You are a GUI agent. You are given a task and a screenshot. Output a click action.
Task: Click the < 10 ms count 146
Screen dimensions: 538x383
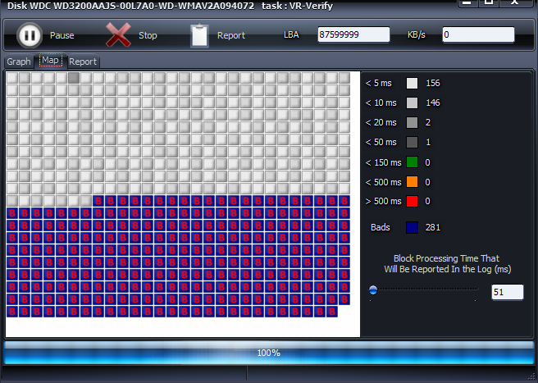pos(433,103)
